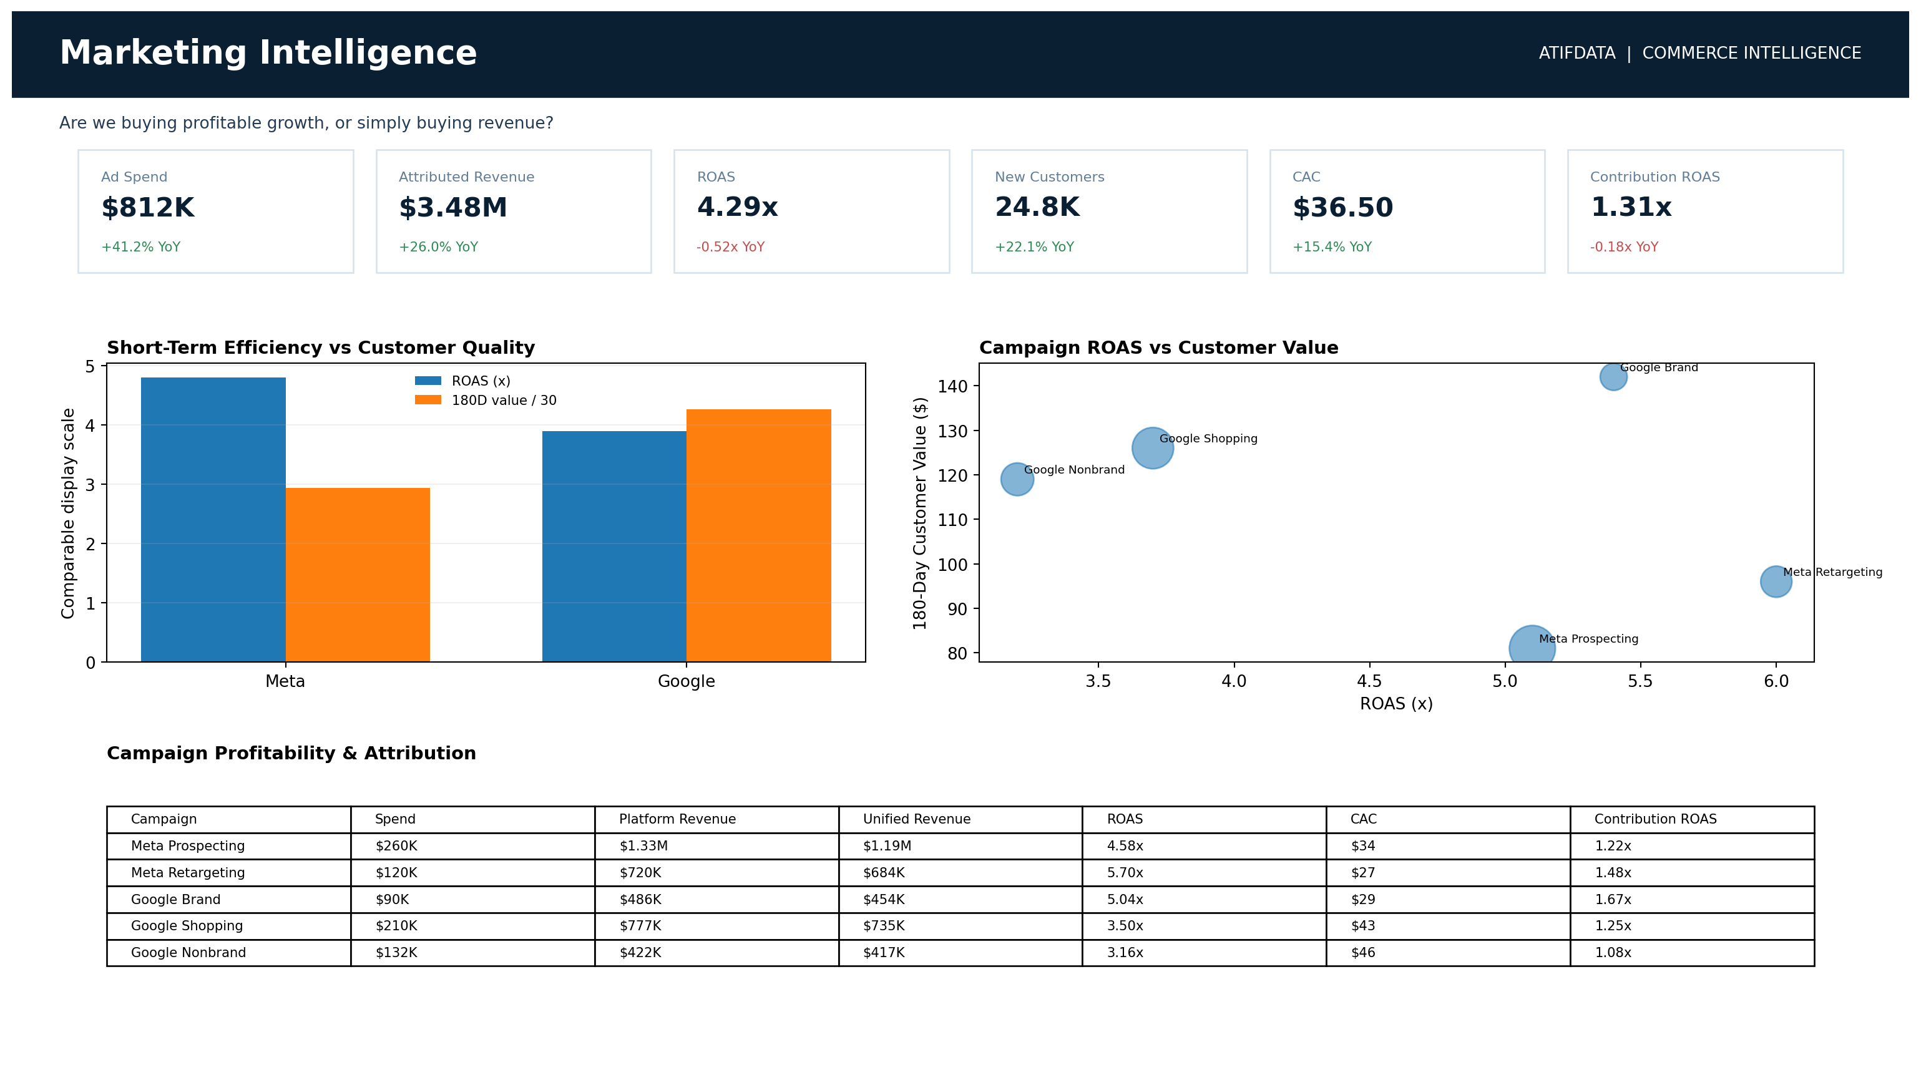The image size is (1921, 1090).
Task: Click the +22.1% YoY change value
Action: [x=1034, y=247]
